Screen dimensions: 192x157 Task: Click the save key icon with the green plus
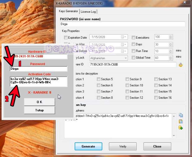point(181,128)
